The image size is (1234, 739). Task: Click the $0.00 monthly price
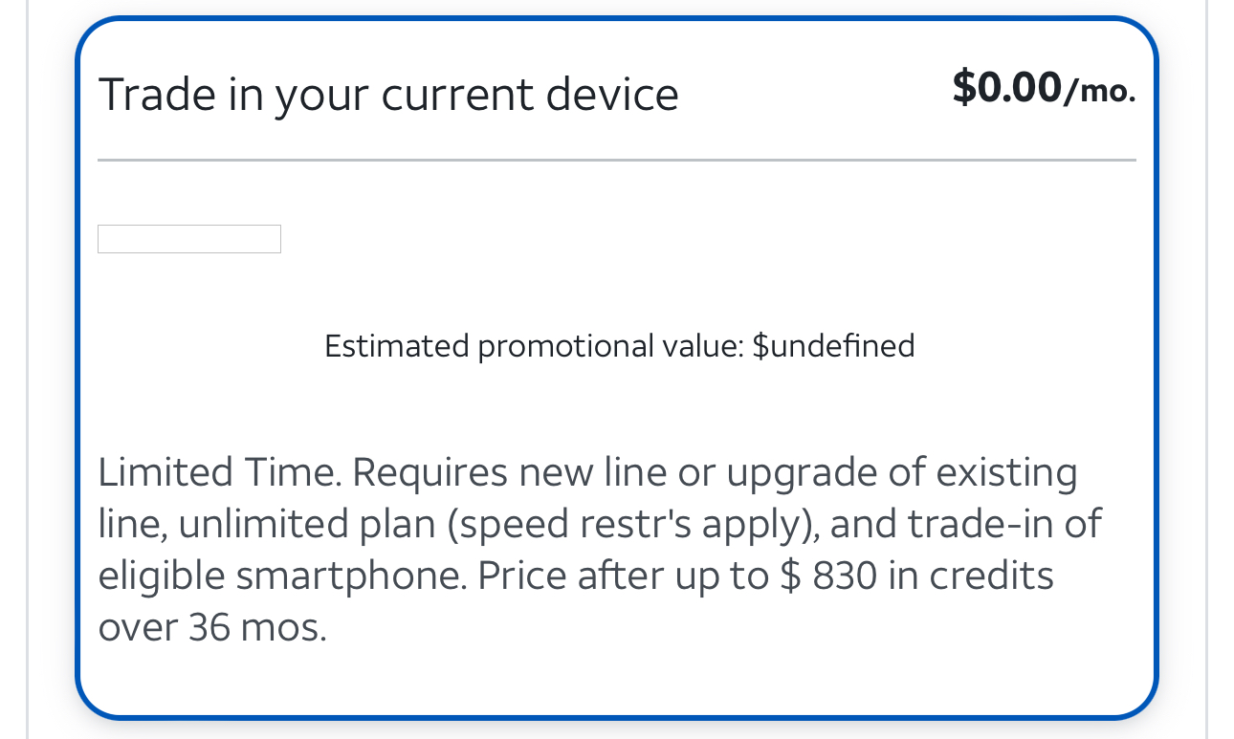pos(1007,88)
